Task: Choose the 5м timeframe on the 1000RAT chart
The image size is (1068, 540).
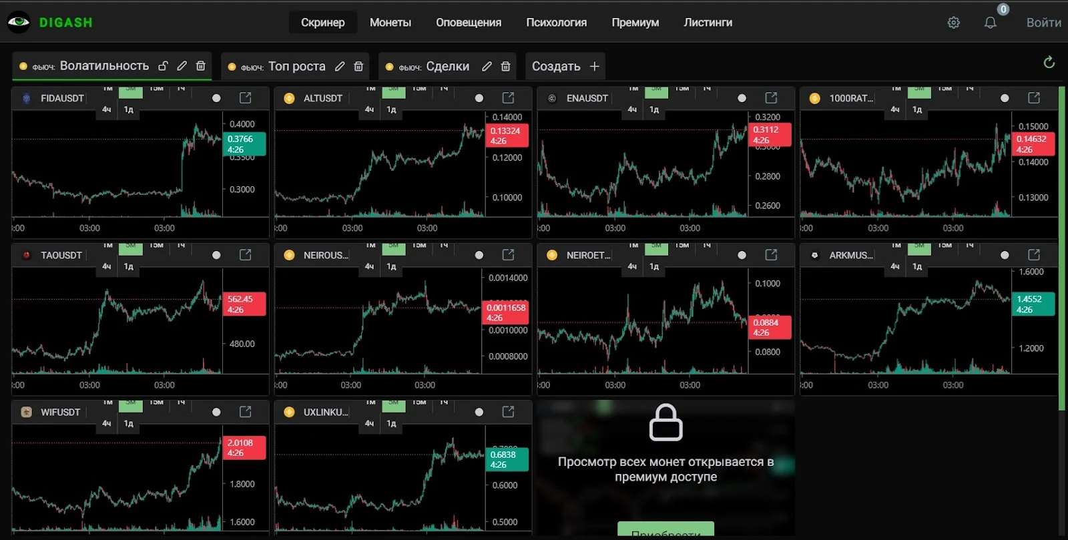Action: tap(919, 91)
